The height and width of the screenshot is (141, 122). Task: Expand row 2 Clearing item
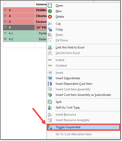click(x=5, y=16)
